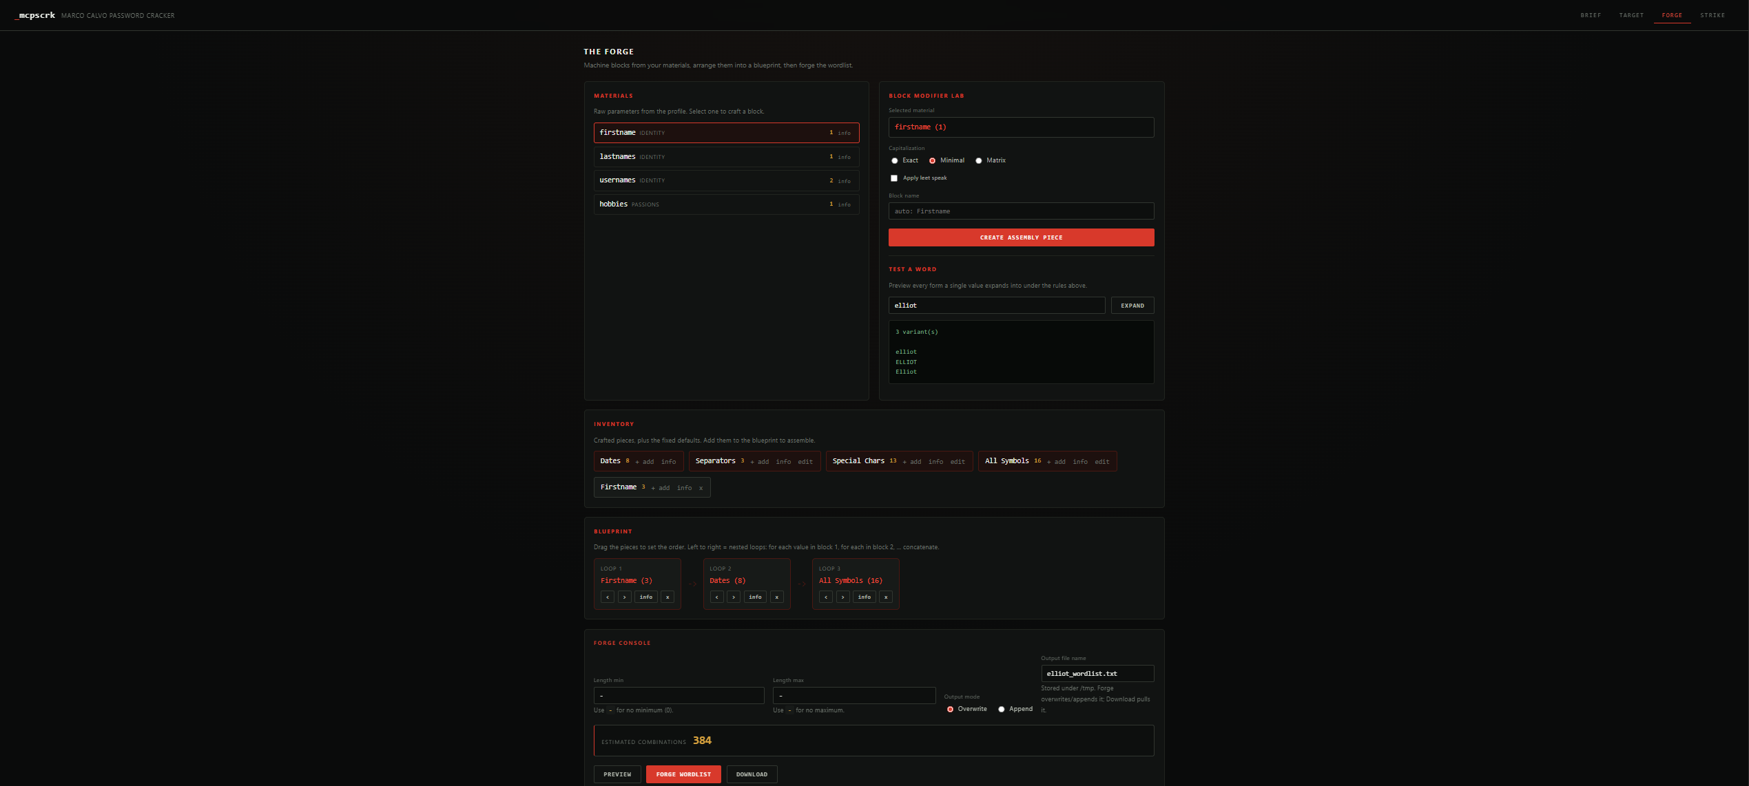Open the STRIKE tab

pos(1712,15)
